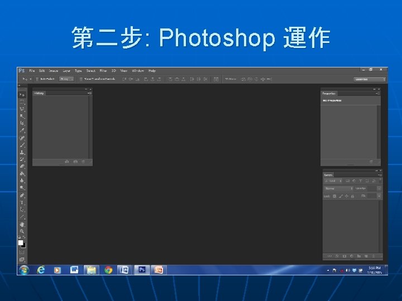
Task: Open the Fill dropdown arrow in Layers
Action: (x=379, y=196)
